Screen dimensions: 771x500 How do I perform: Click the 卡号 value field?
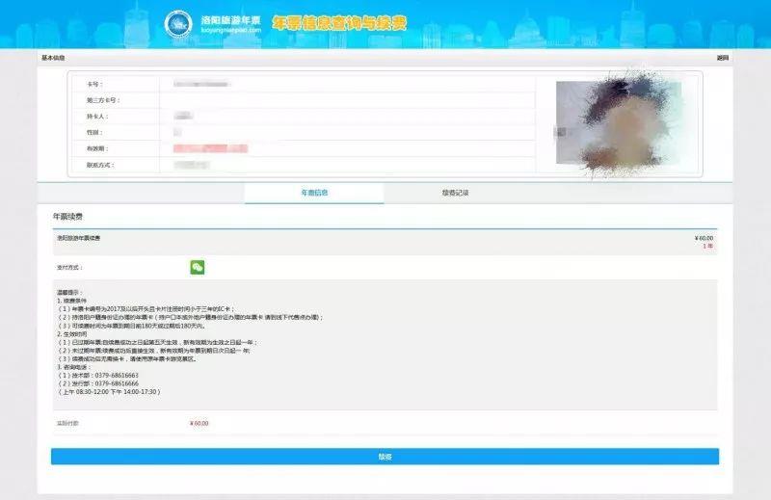click(206, 85)
